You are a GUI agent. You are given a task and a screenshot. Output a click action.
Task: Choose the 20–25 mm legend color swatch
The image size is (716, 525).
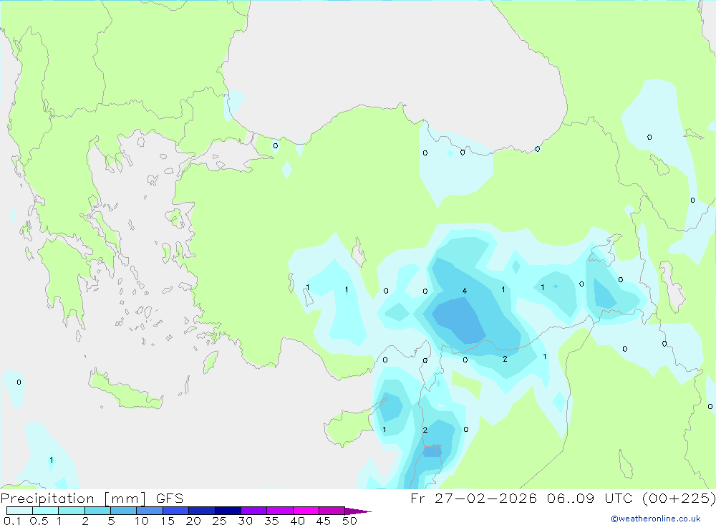click(202, 511)
